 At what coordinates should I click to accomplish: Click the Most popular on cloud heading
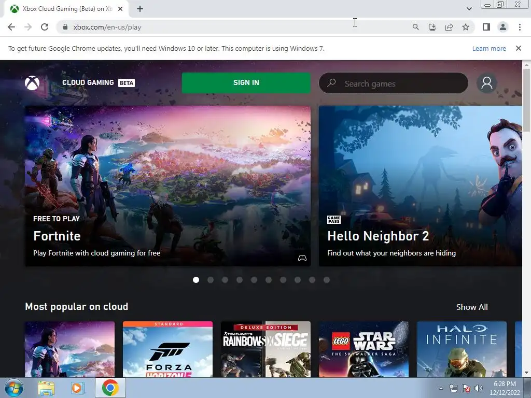click(77, 307)
